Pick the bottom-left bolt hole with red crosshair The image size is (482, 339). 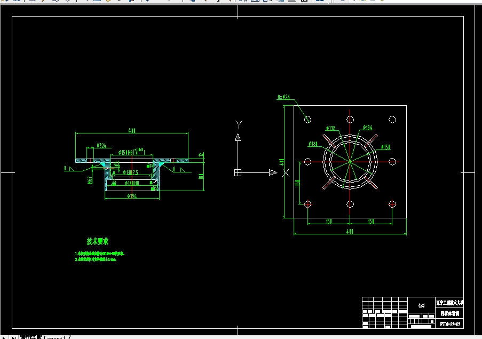click(307, 204)
